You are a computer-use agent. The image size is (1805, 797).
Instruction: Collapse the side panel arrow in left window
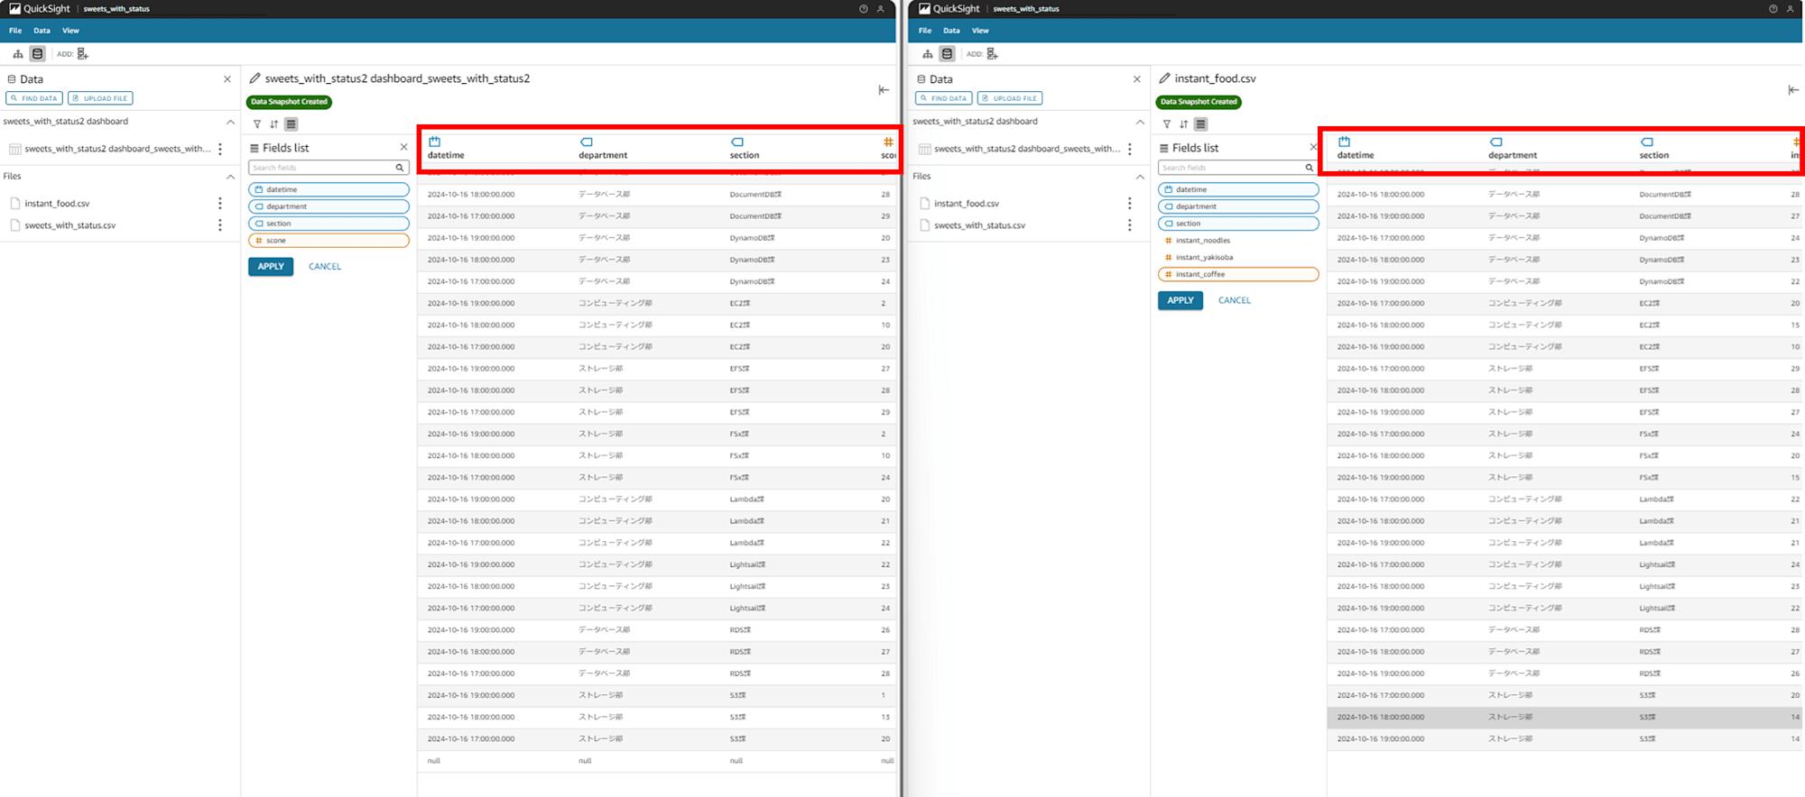(x=884, y=89)
